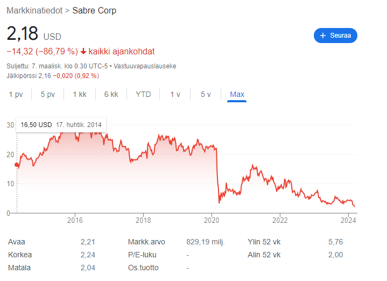Click the Seuraa follow button
Screen dimensions: 387x281
pyautogui.click(x=335, y=36)
